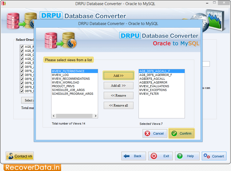This screenshot has width=231, height=171.
Task: Click left arrow of horizontal scrollbar
Action: [x=54, y=116]
